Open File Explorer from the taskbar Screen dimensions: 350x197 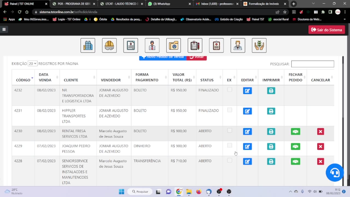coord(189,192)
